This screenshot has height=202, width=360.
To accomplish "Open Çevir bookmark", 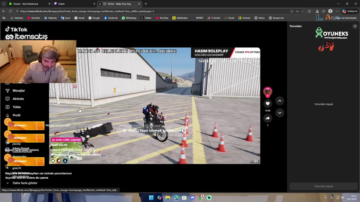I will tap(65, 18).
